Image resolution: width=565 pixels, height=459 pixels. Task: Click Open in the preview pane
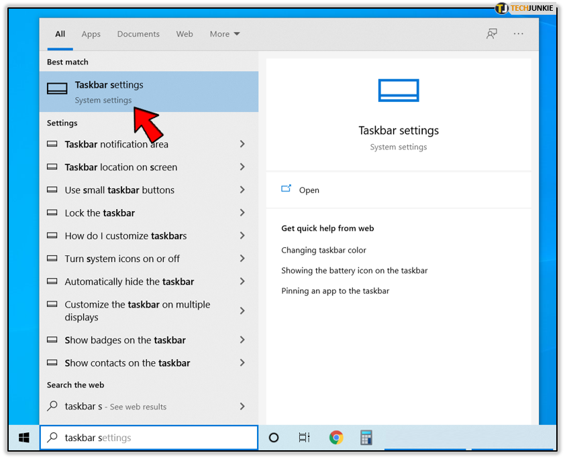coord(309,190)
